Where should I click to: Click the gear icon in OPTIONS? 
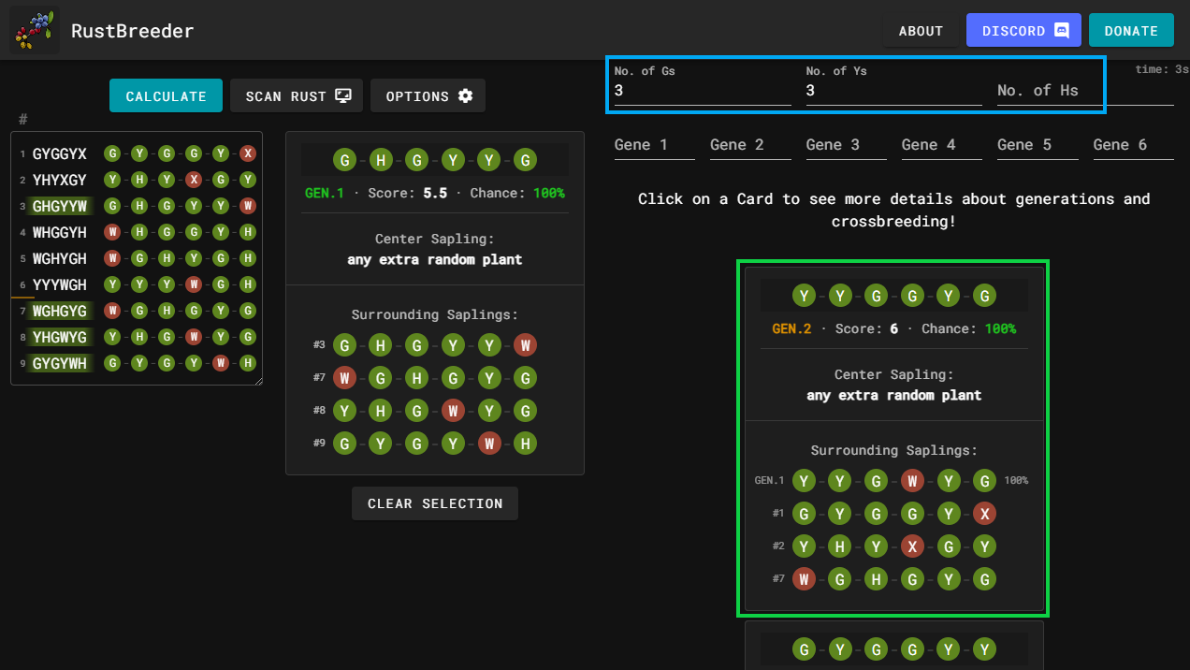tap(465, 96)
